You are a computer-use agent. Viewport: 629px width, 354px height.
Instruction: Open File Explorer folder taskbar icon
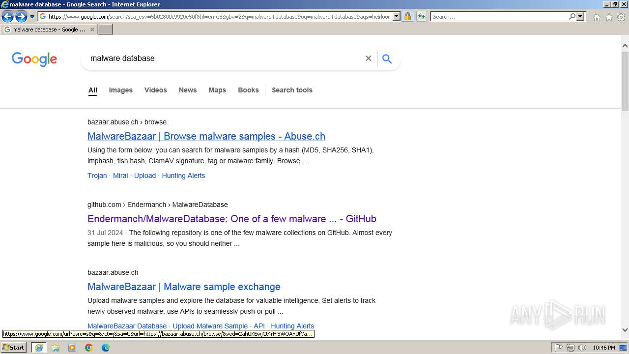(56, 348)
